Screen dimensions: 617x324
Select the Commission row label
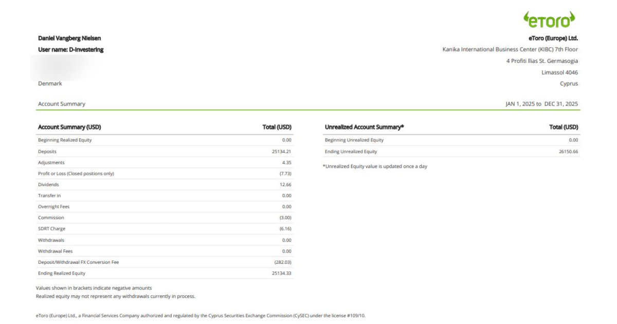[51, 218]
